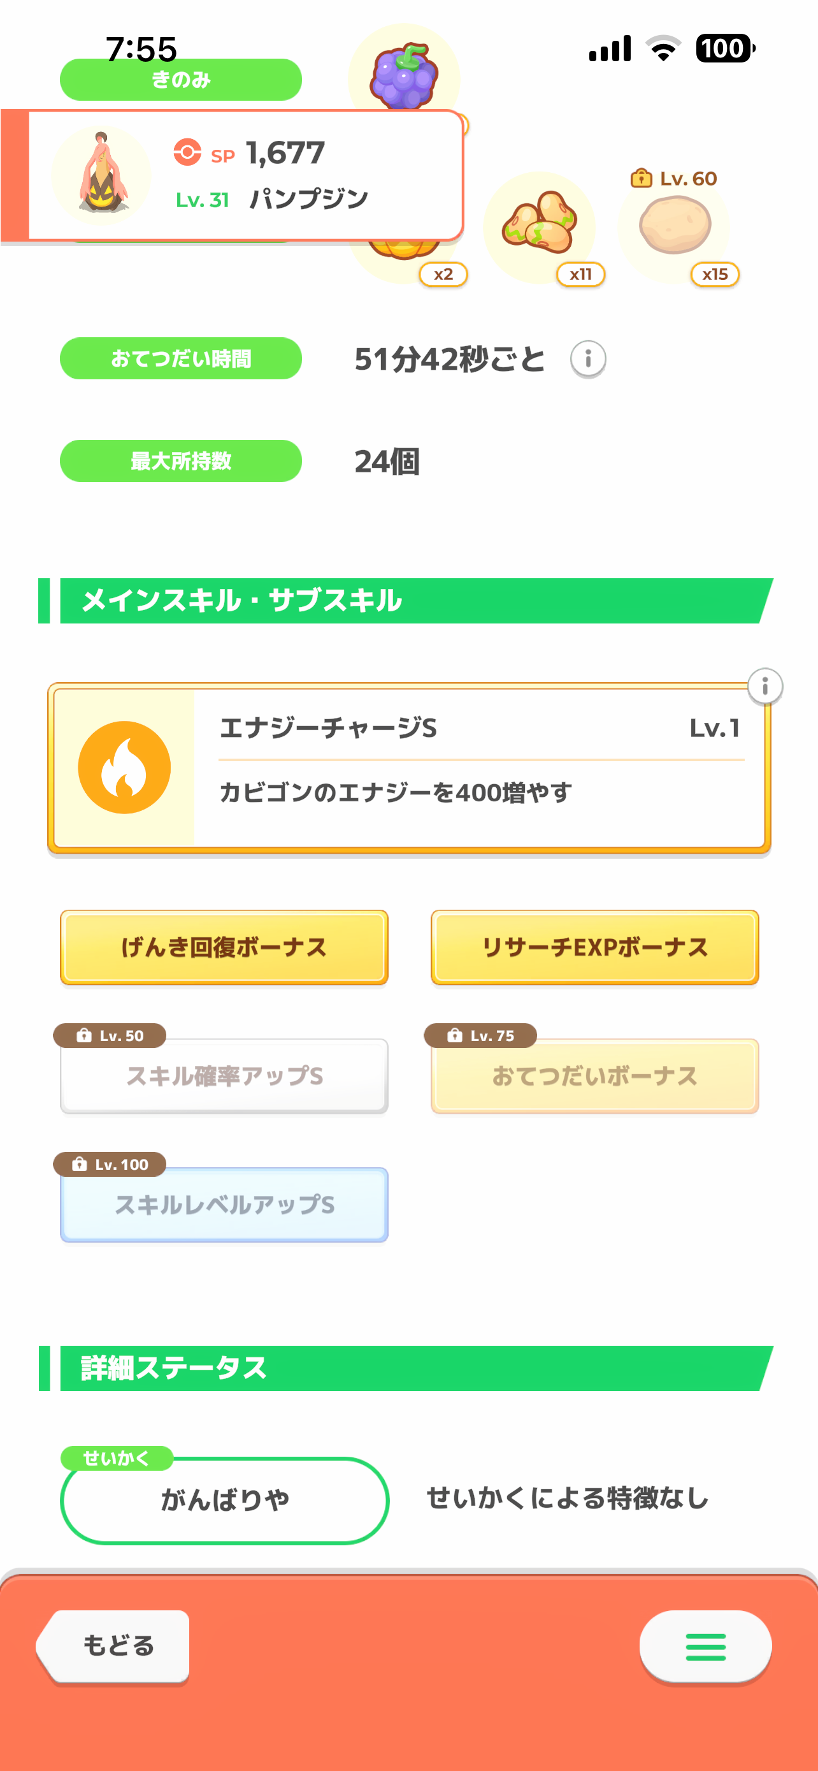Tap the locked Lv. 60 potato ingredient
This screenshot has height=1771, width=818.
[675, 224]
